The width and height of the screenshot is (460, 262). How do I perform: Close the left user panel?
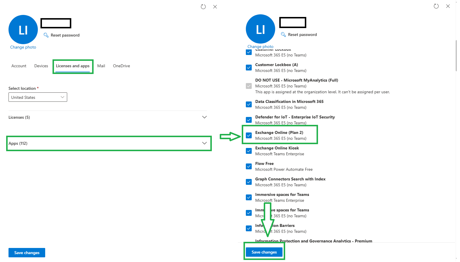coord(215,7)
